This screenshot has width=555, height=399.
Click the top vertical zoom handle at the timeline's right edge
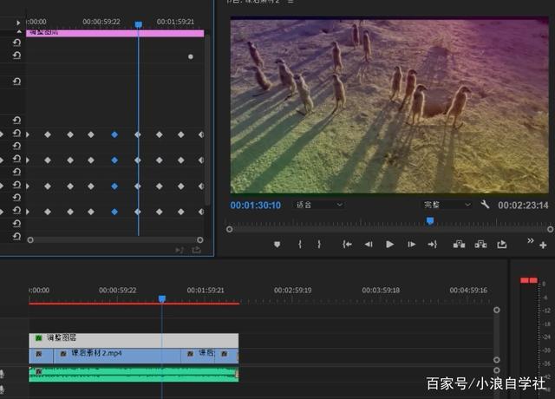497,310
